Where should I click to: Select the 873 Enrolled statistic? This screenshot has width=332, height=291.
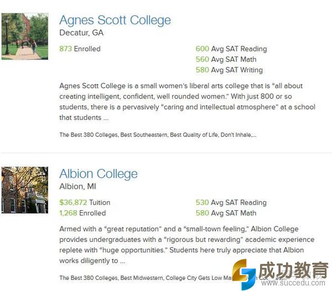[x=80, y=49]
